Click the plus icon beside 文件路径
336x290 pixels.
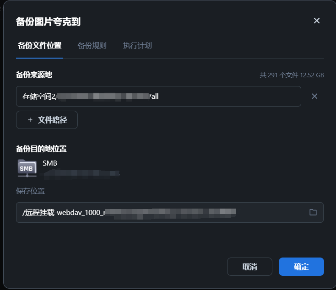pos(30,120)
